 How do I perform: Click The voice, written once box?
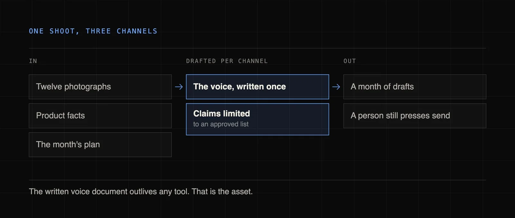(257, 87)
